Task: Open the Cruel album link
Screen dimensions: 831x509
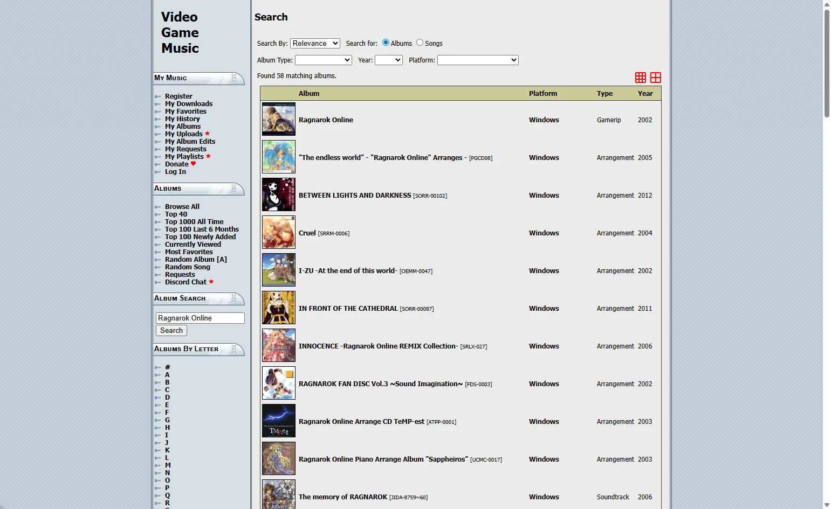Action: [x=307, y=233]
